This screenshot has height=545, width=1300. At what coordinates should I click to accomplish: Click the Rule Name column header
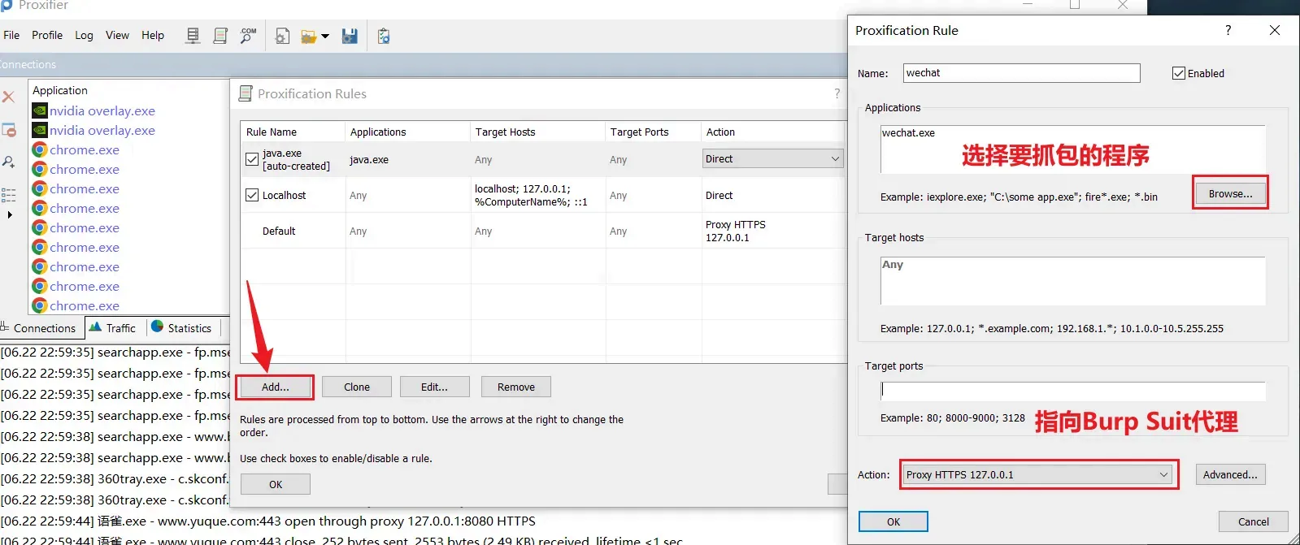(293, 132)
